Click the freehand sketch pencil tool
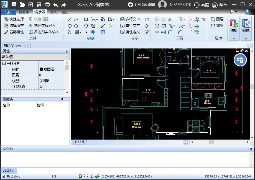This screenshot has height=180, width=255. pos(76,19)
